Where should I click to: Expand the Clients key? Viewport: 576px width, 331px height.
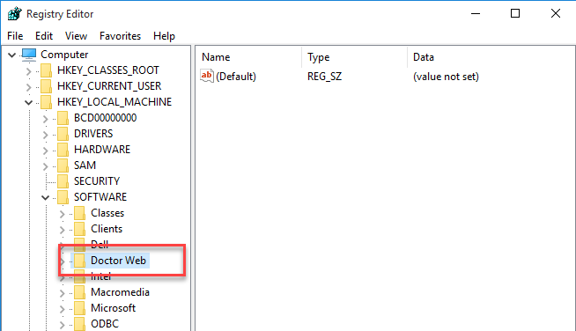coord(63,230)
